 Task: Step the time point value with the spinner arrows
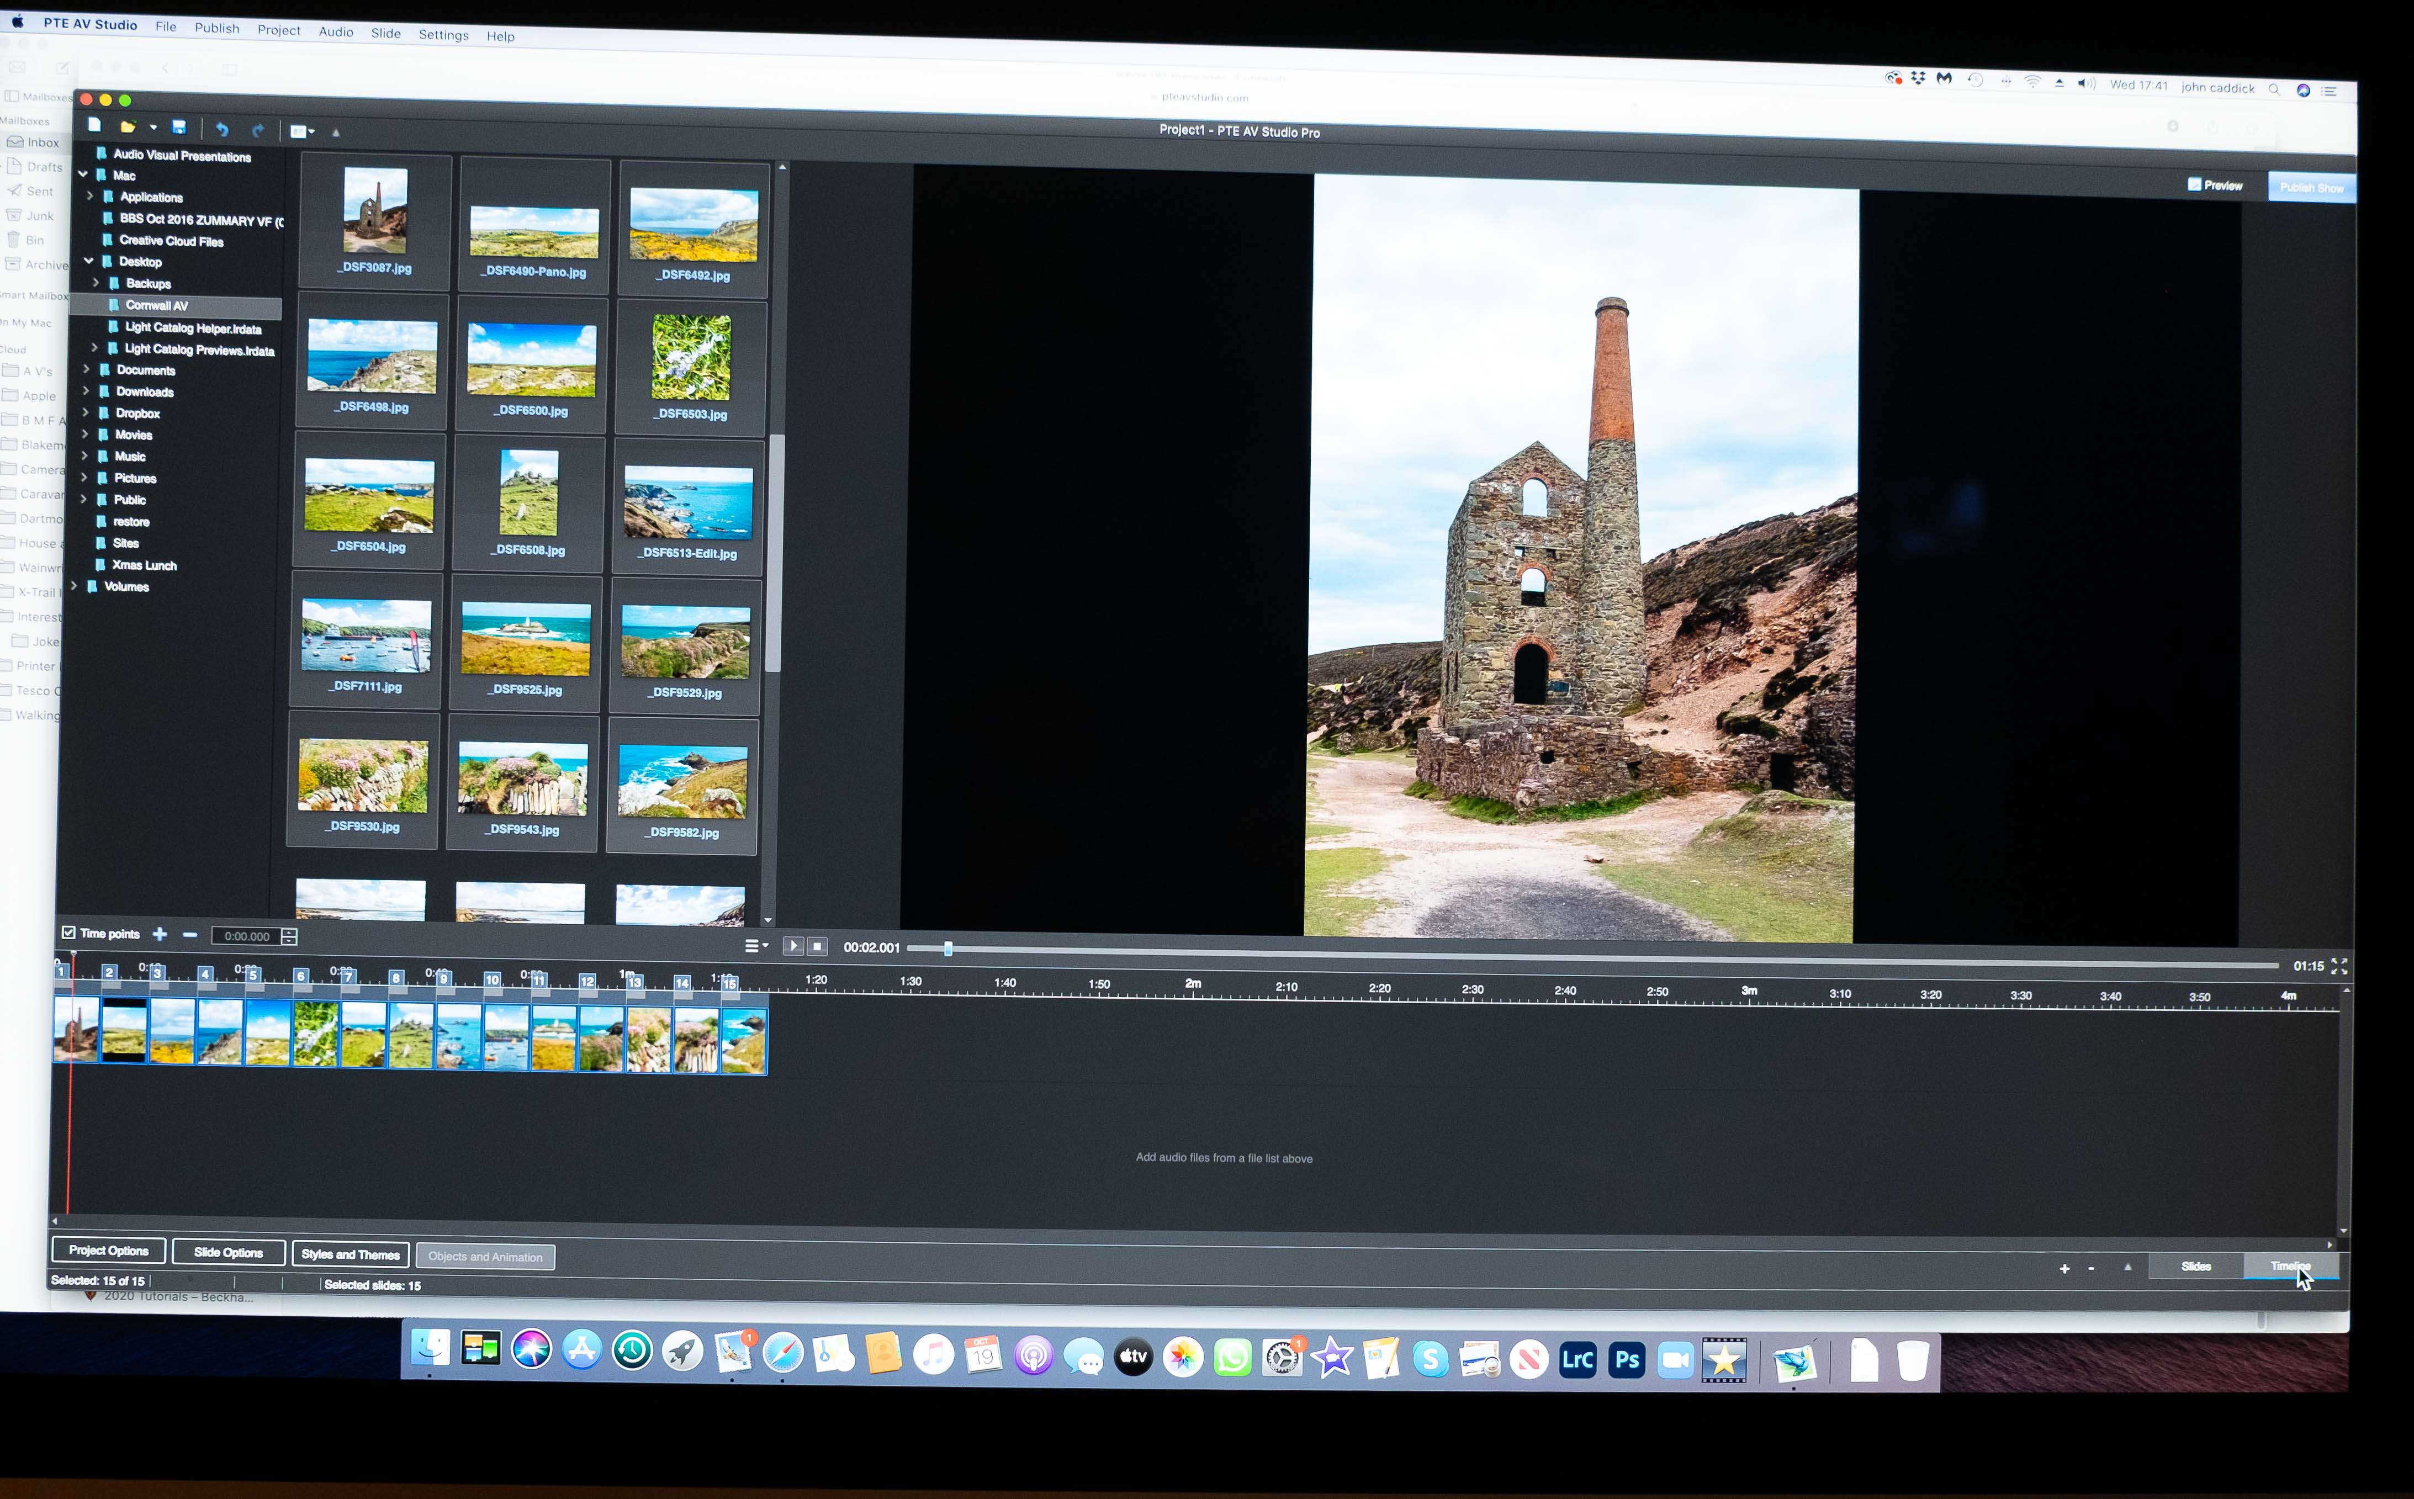pos(289,937)
